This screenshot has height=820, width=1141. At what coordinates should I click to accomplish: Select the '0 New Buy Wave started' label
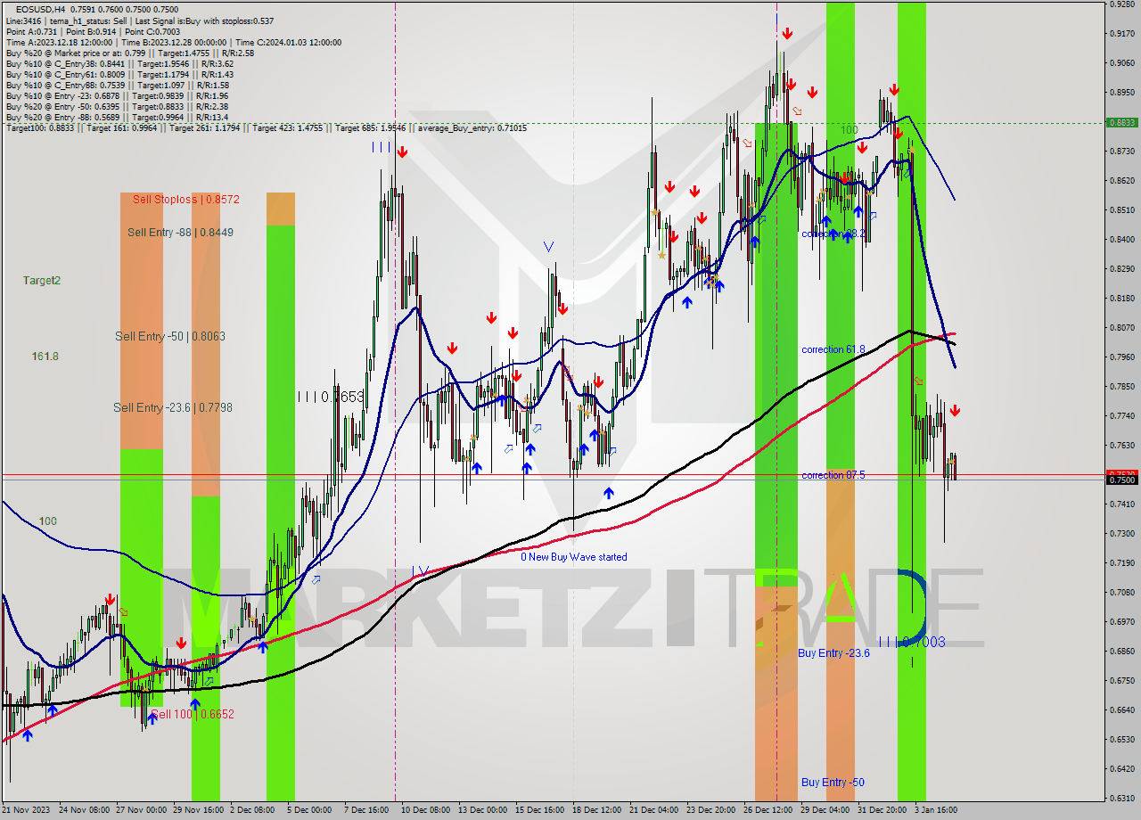[x=574, y=557]
